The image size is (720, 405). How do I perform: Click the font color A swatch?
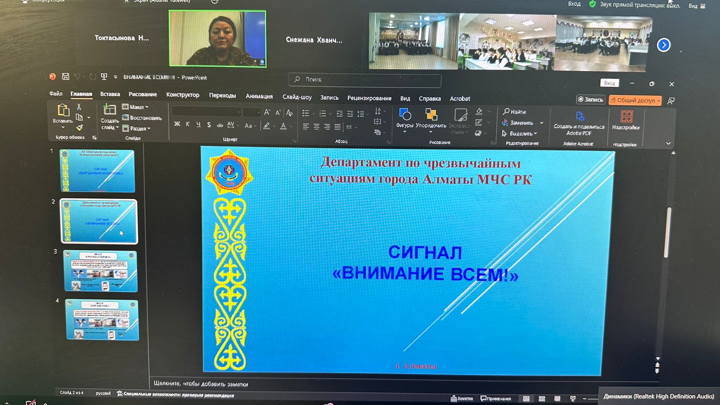click(x=283, y=126)
